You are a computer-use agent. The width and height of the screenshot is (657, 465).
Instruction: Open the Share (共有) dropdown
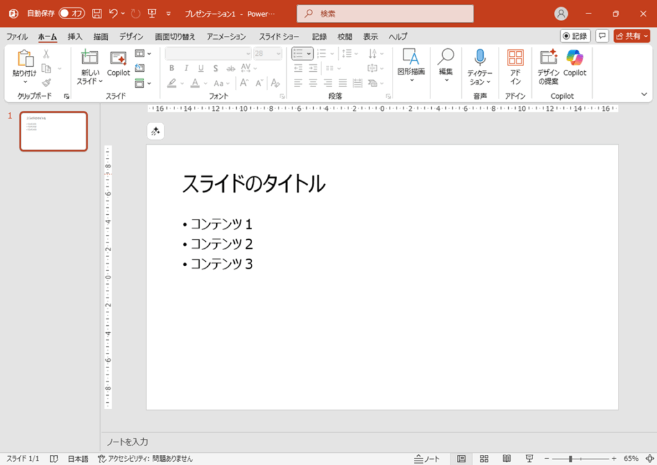(x=632, y=36)
